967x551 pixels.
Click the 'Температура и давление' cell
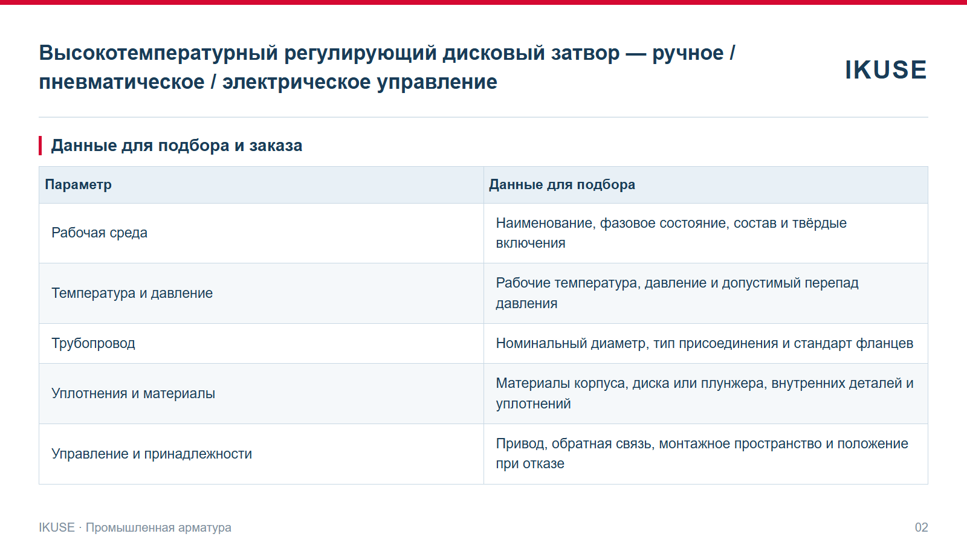[x=261, y=294]
